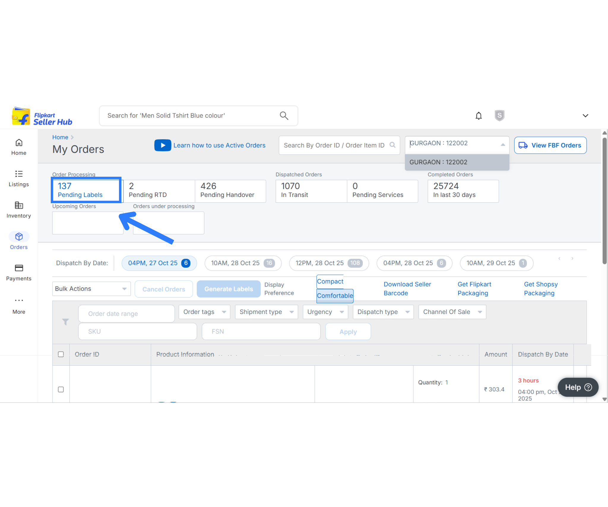
Task: Open Payments from the sidebar
Action: 19,272
